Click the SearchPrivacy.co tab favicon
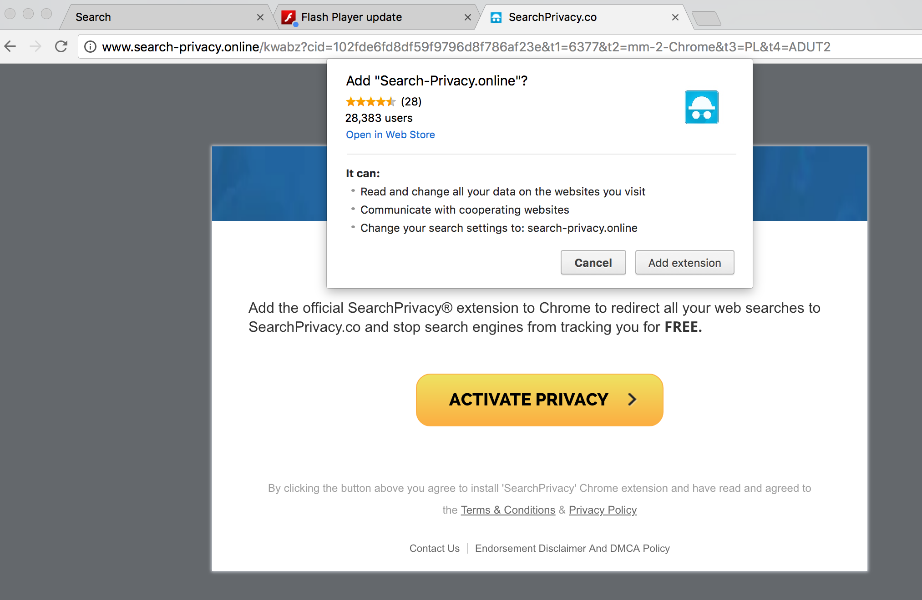 pos(496,17)
